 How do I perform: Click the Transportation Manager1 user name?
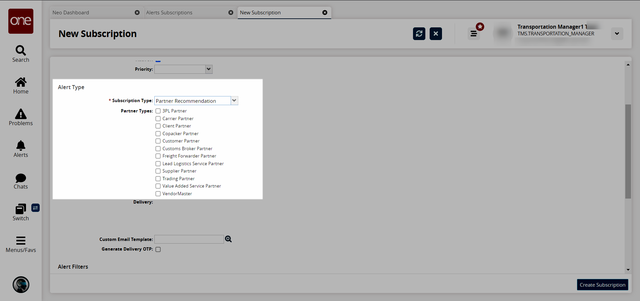click(552, 27)
